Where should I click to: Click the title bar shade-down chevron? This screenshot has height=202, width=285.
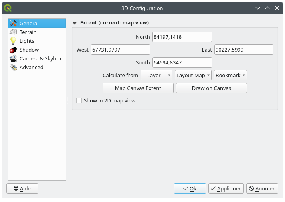pyautogui.click(x=258, y=8)
